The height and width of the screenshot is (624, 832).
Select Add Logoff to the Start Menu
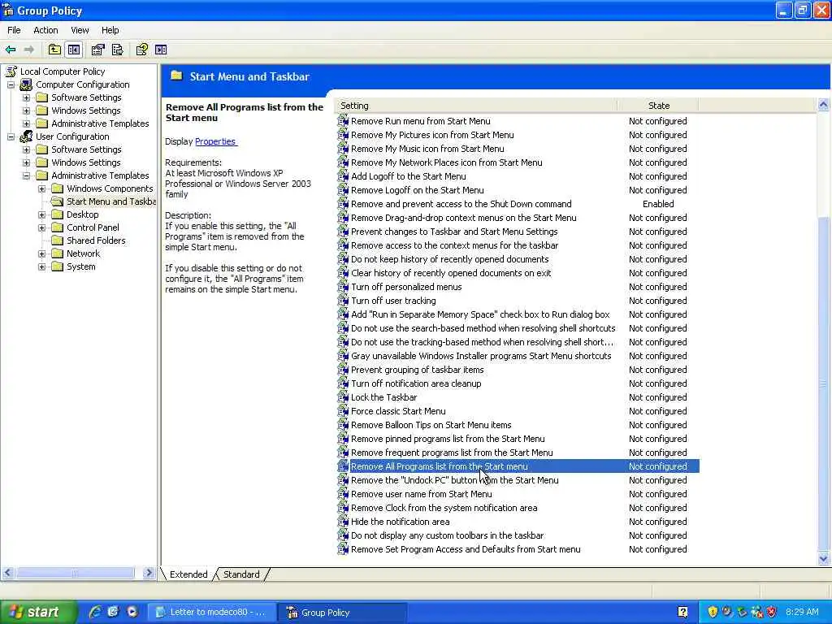point(408,176)
